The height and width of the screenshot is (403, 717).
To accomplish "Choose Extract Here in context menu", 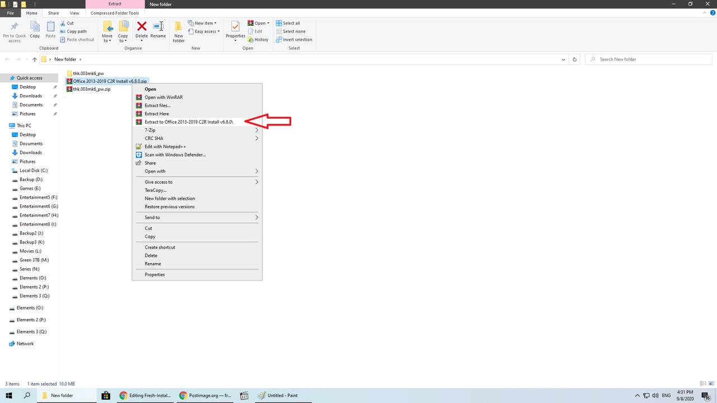I will 197,114.
